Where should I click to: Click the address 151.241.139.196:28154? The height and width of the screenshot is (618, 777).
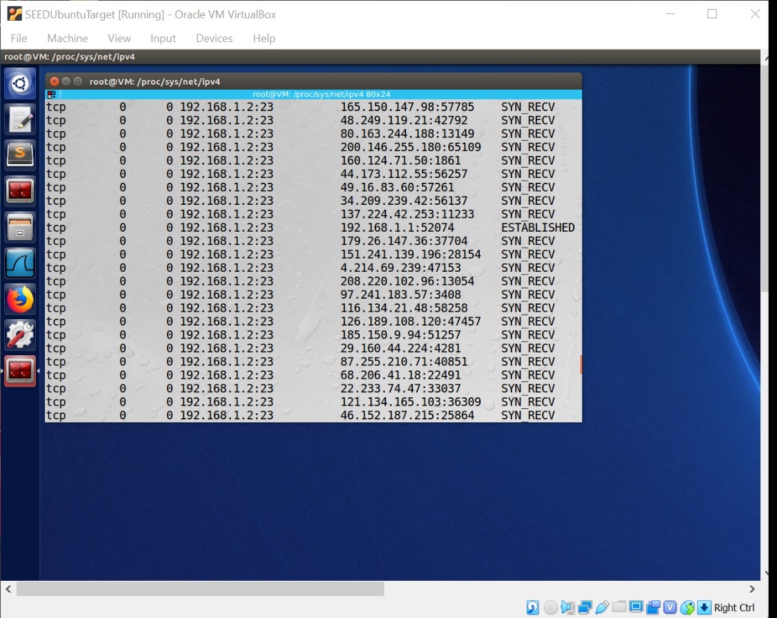click(410, 255)
